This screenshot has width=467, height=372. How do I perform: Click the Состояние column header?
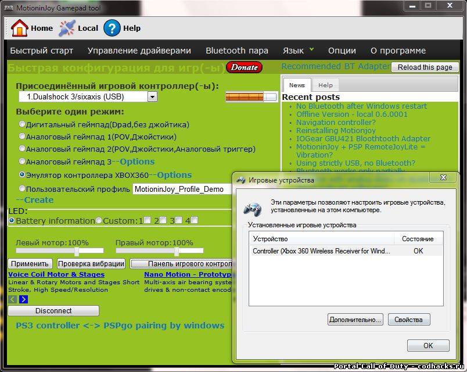418,239
